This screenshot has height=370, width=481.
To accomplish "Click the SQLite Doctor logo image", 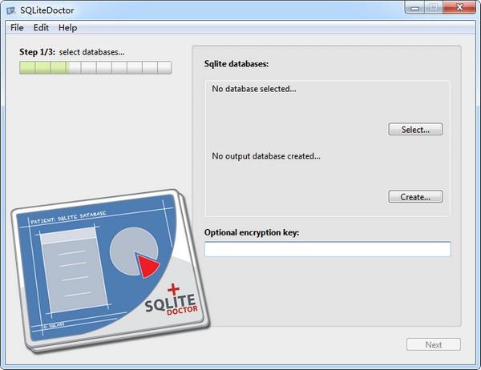I will tap(111, 271).
